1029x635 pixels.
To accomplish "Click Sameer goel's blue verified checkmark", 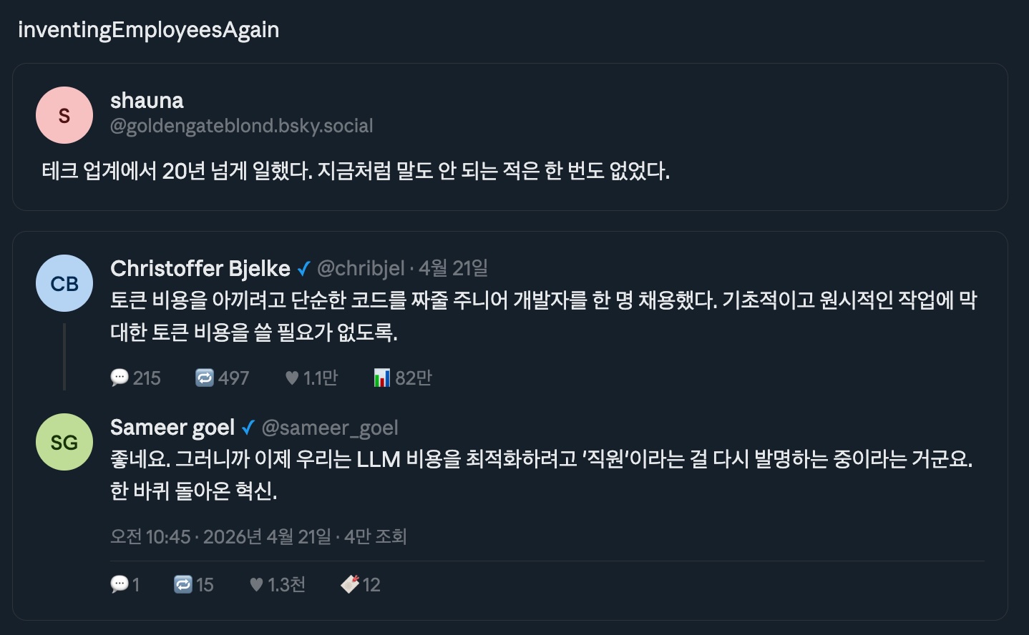I will [x=248, y=428].
